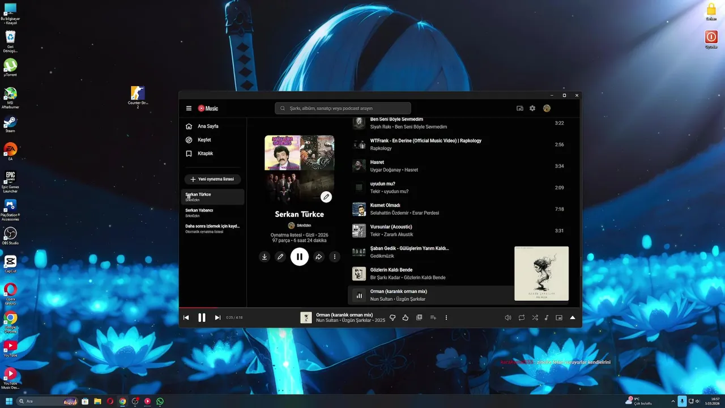Open Rapkology artist link
Screen dimensions: 725x408
381,148
